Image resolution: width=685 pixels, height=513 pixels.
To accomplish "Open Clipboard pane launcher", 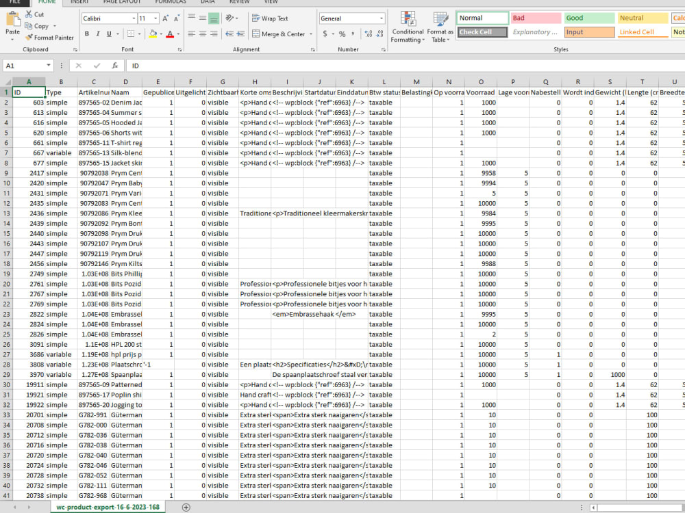I will 75,50.
